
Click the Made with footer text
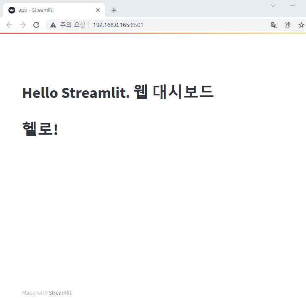point(35,293)
